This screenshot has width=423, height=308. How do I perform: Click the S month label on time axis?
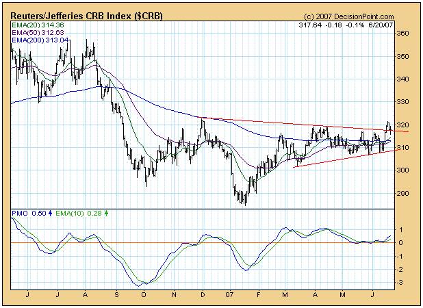click(x=116, y=295)
